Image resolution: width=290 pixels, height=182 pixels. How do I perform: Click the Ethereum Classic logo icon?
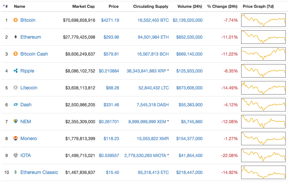(16, 172)
